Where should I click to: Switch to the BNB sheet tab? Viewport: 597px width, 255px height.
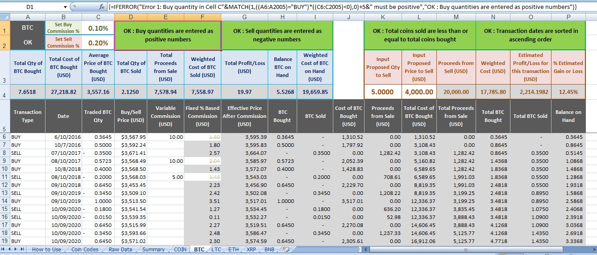[269, 250]
